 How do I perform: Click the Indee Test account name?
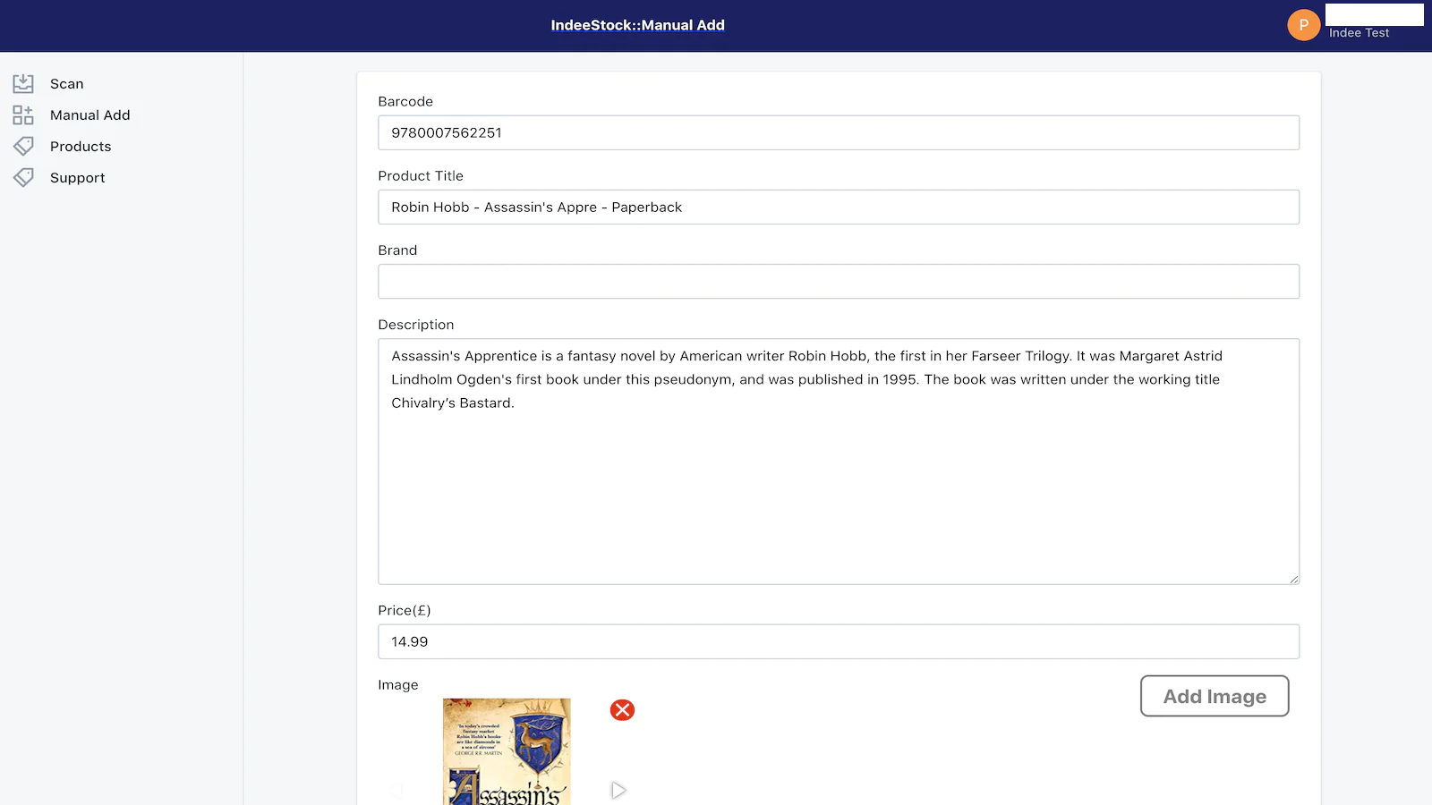tap(1359, 33)
